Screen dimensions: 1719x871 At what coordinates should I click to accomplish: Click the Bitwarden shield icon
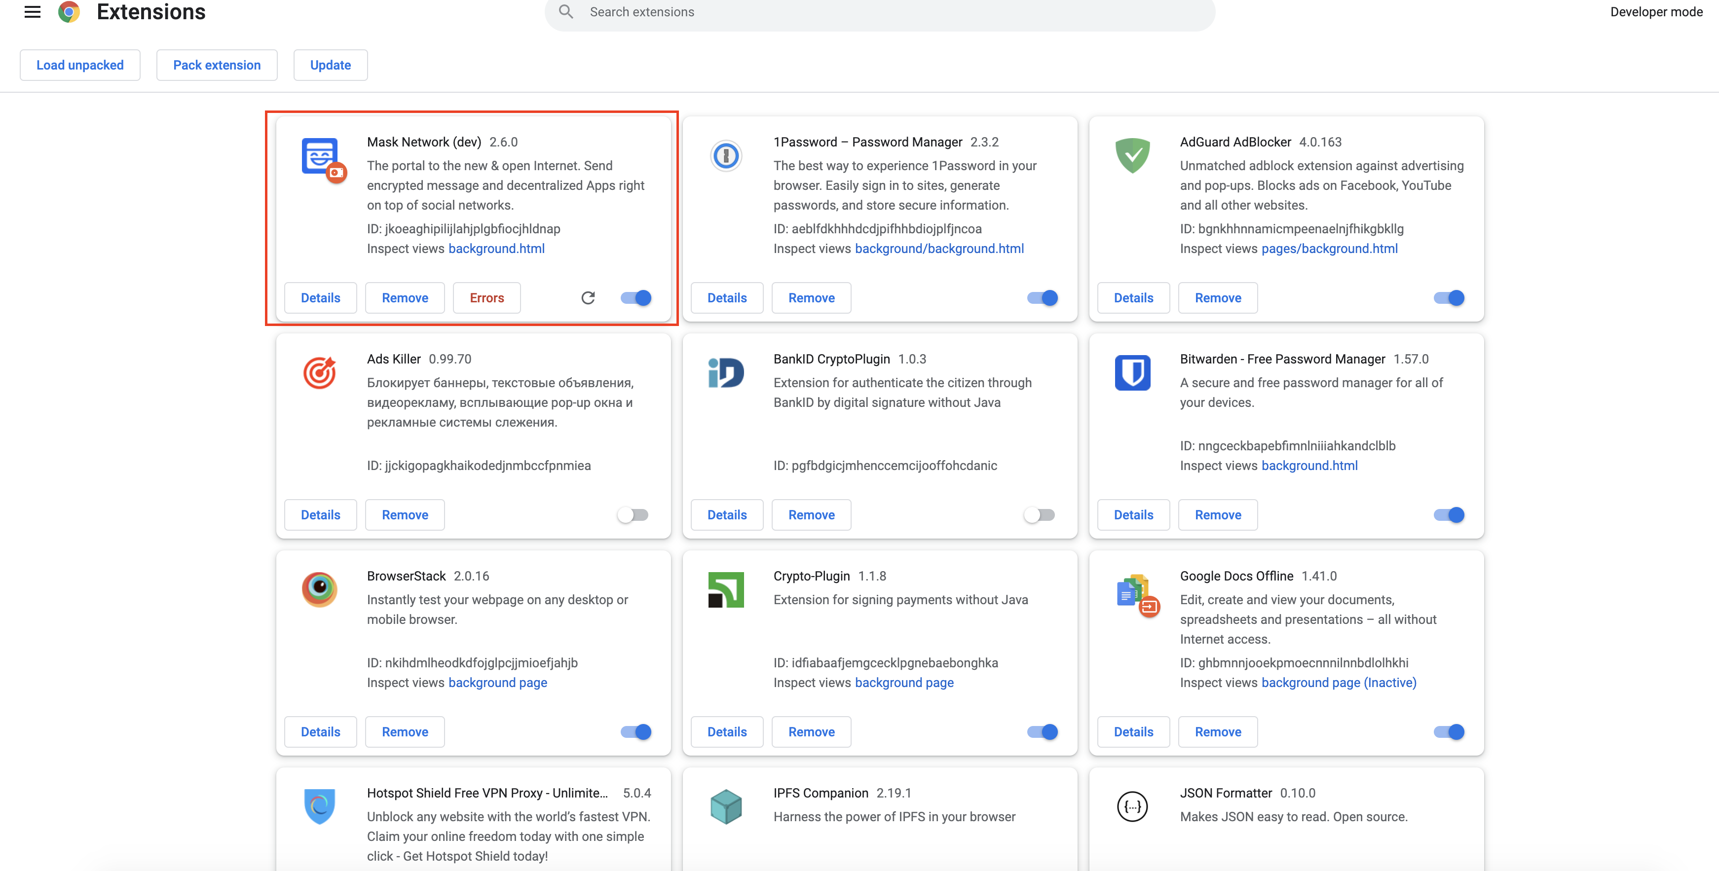(x=1132, y=373)
